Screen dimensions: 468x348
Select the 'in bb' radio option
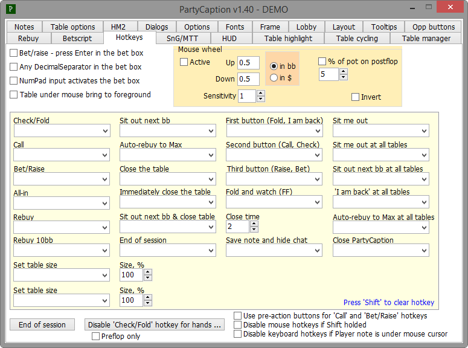(x=274, y=66)
